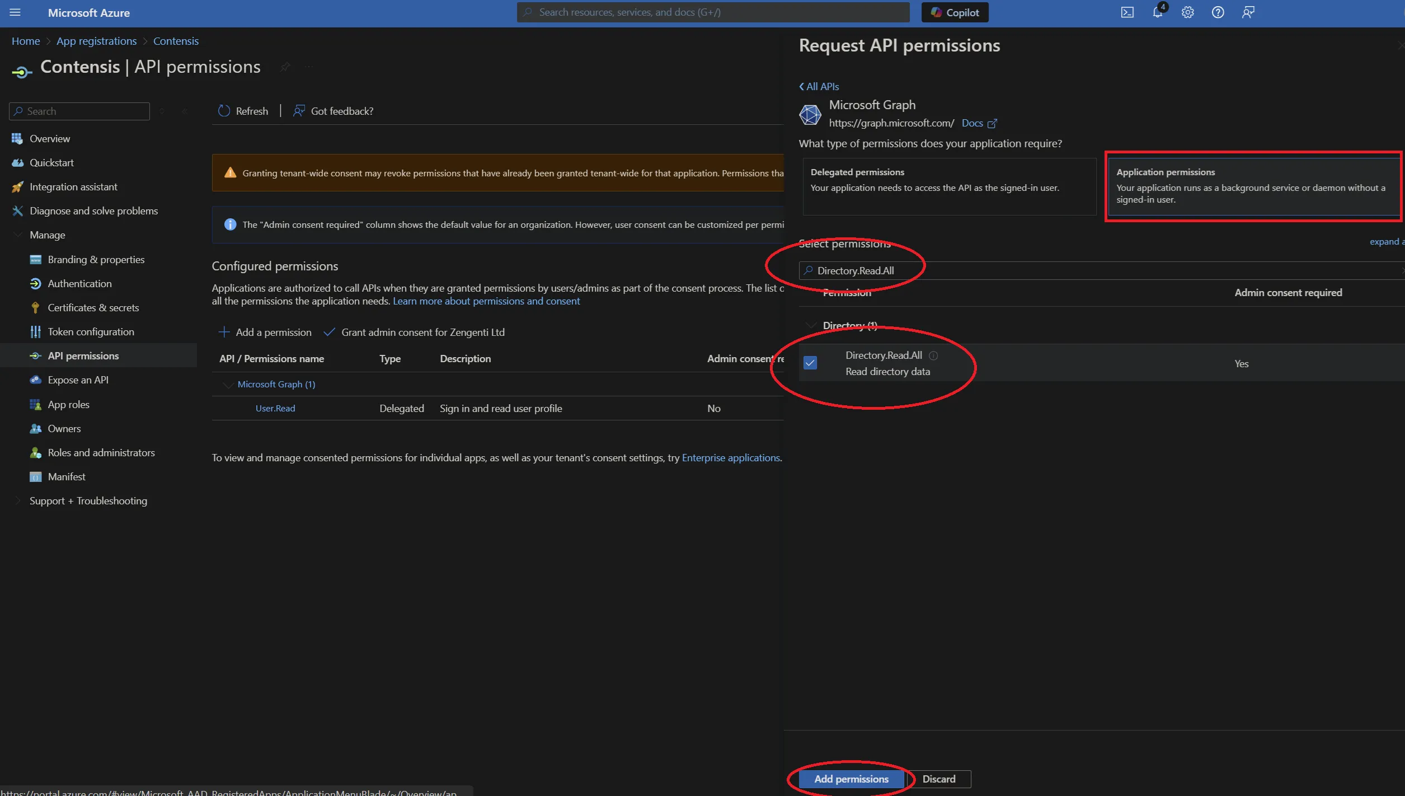Screen dimensions: 1405x796
Task: Open the Manifest editor
Action: [66, 476]
